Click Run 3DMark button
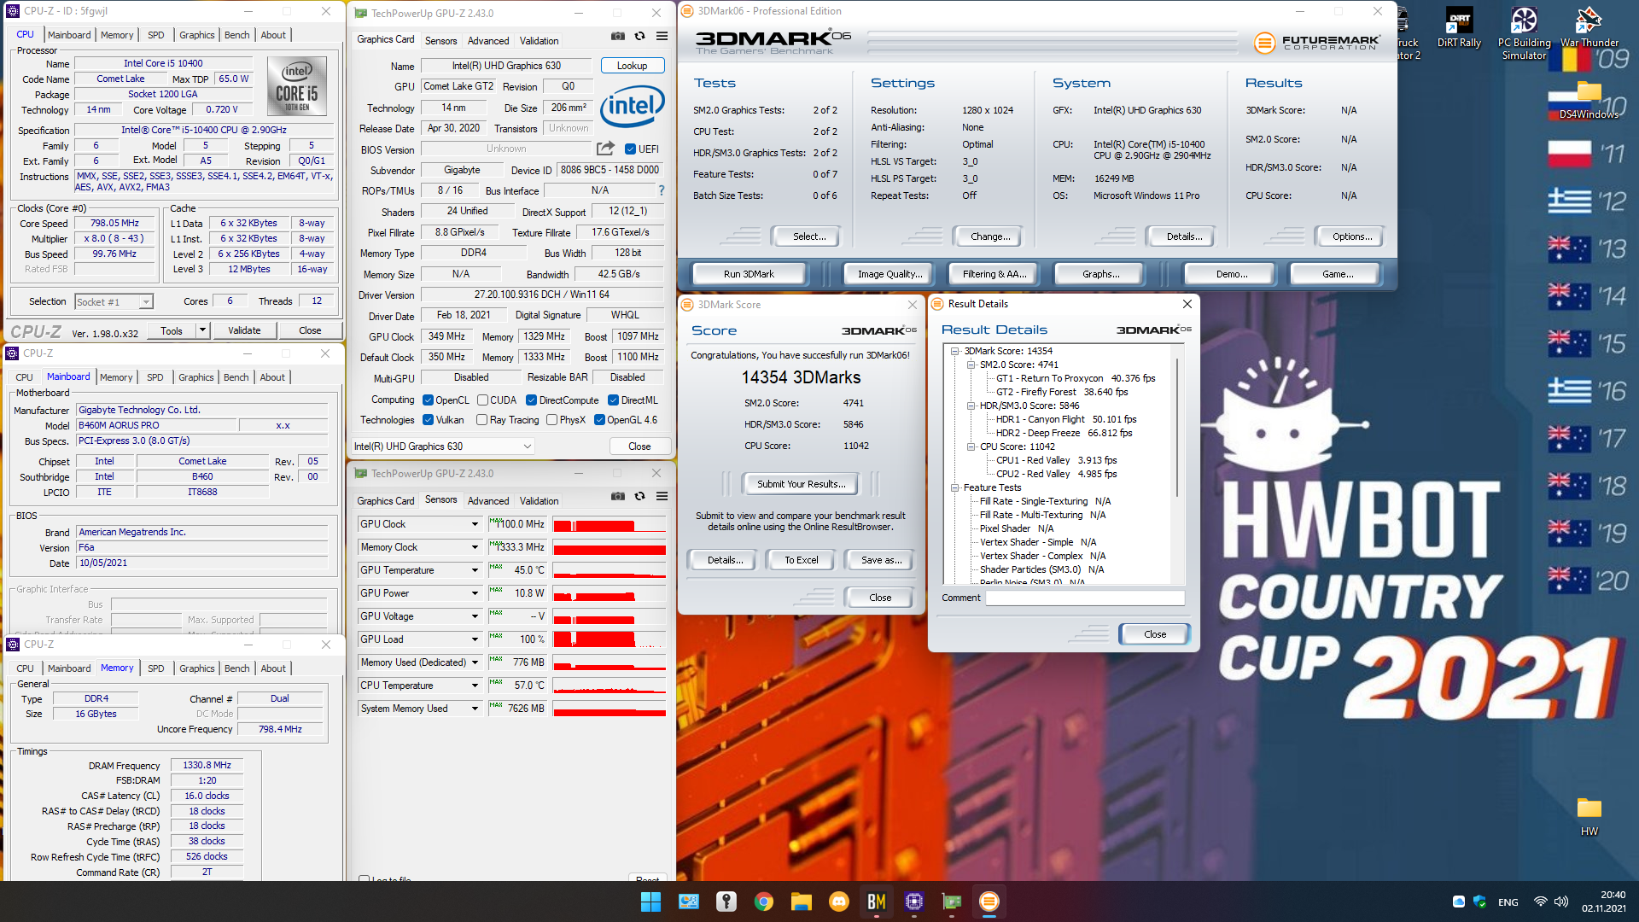The image size is (1639, 922). (749, 274)
